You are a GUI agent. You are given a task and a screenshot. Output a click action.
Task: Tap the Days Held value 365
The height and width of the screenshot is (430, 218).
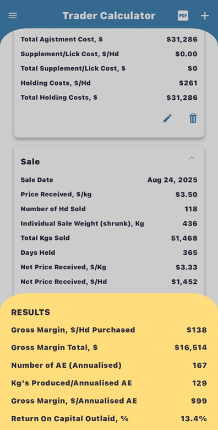(x=190, y=252)
